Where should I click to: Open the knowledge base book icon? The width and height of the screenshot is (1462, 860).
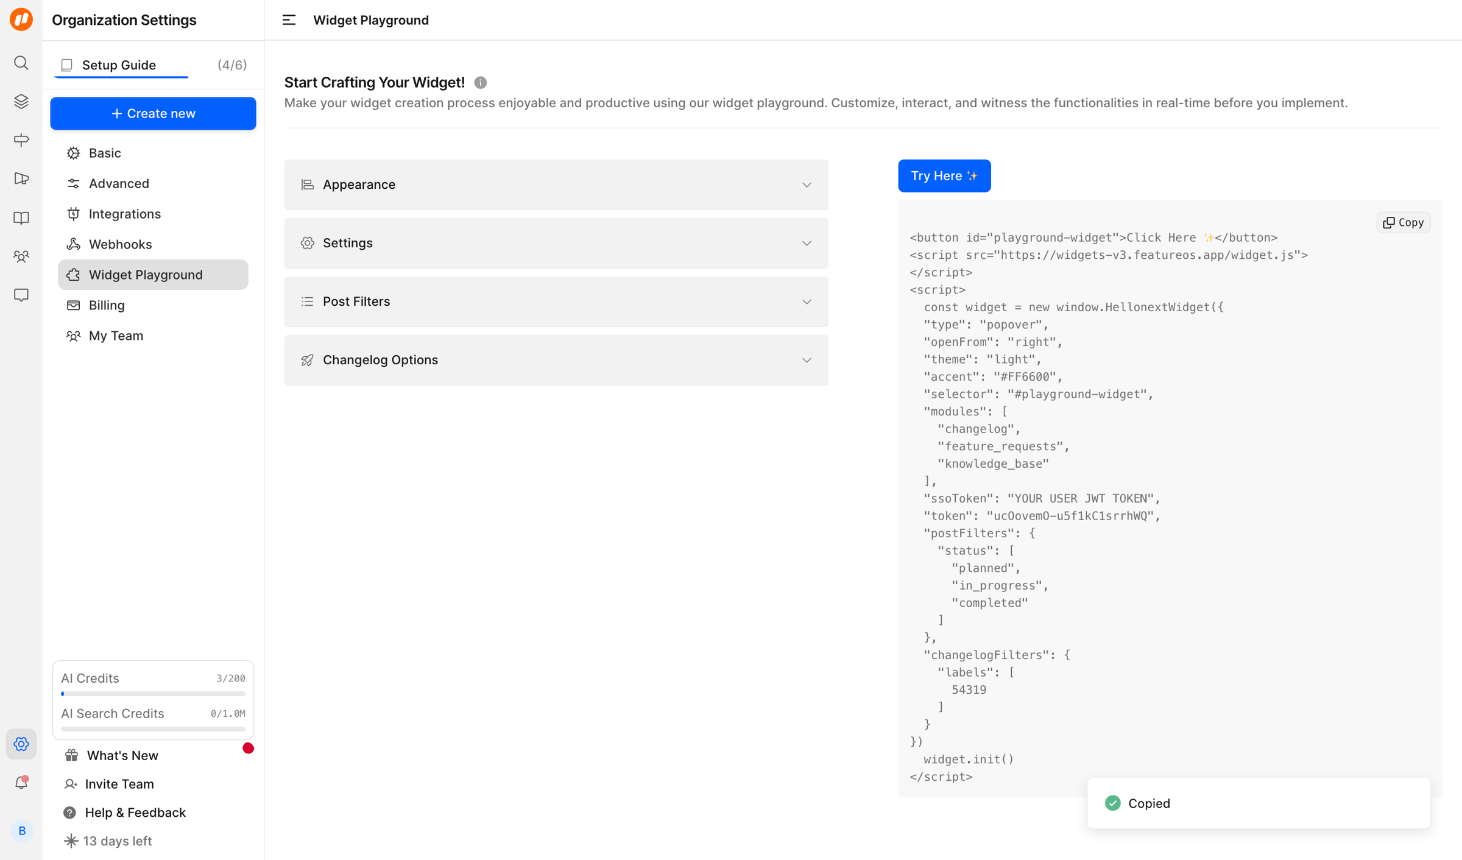pyautogui.click(x=21, y=217)
